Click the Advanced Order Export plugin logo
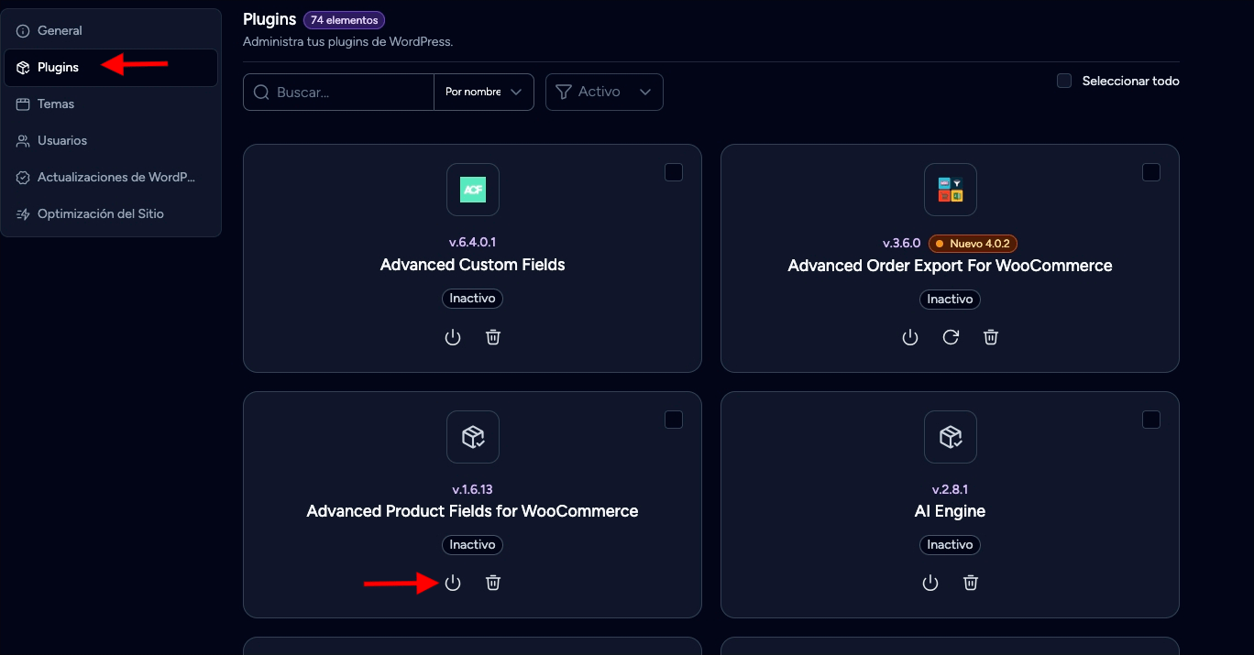1254x655 pixels. (951, 190)
